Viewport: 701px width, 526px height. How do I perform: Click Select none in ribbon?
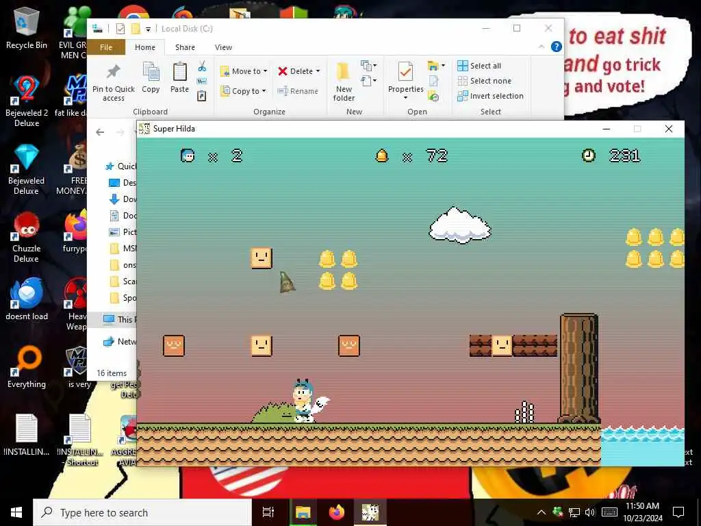tap(484, 81)
